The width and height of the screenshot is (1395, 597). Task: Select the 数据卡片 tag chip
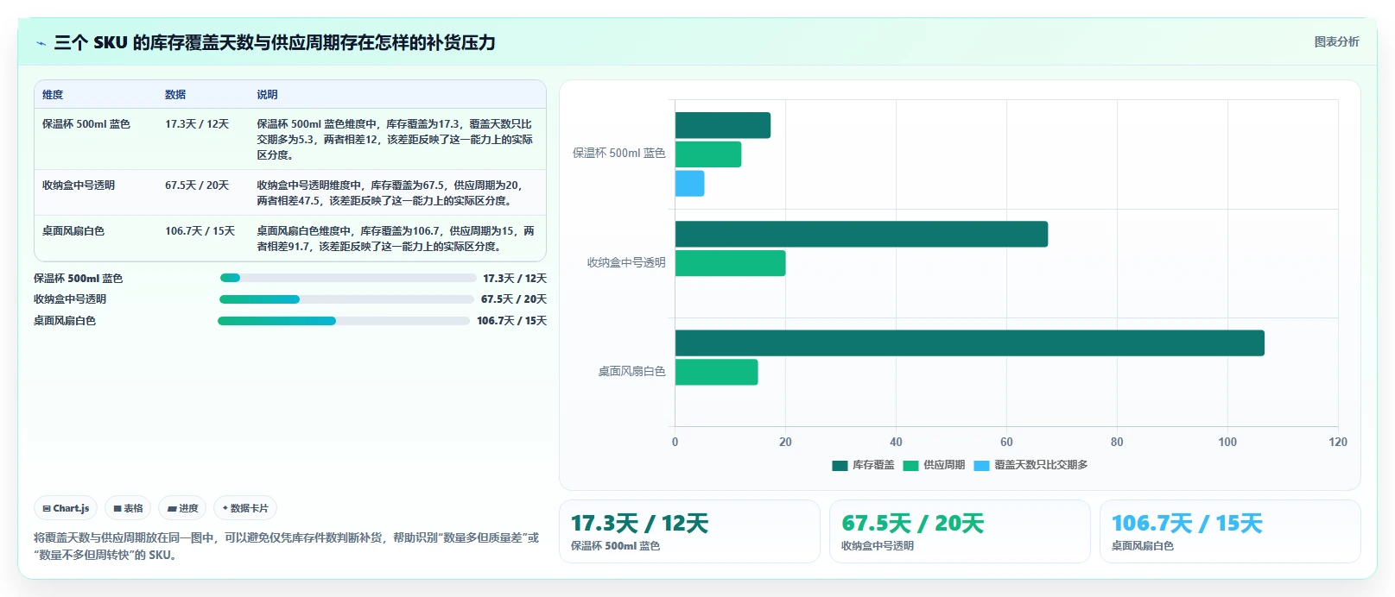(245, 508)
